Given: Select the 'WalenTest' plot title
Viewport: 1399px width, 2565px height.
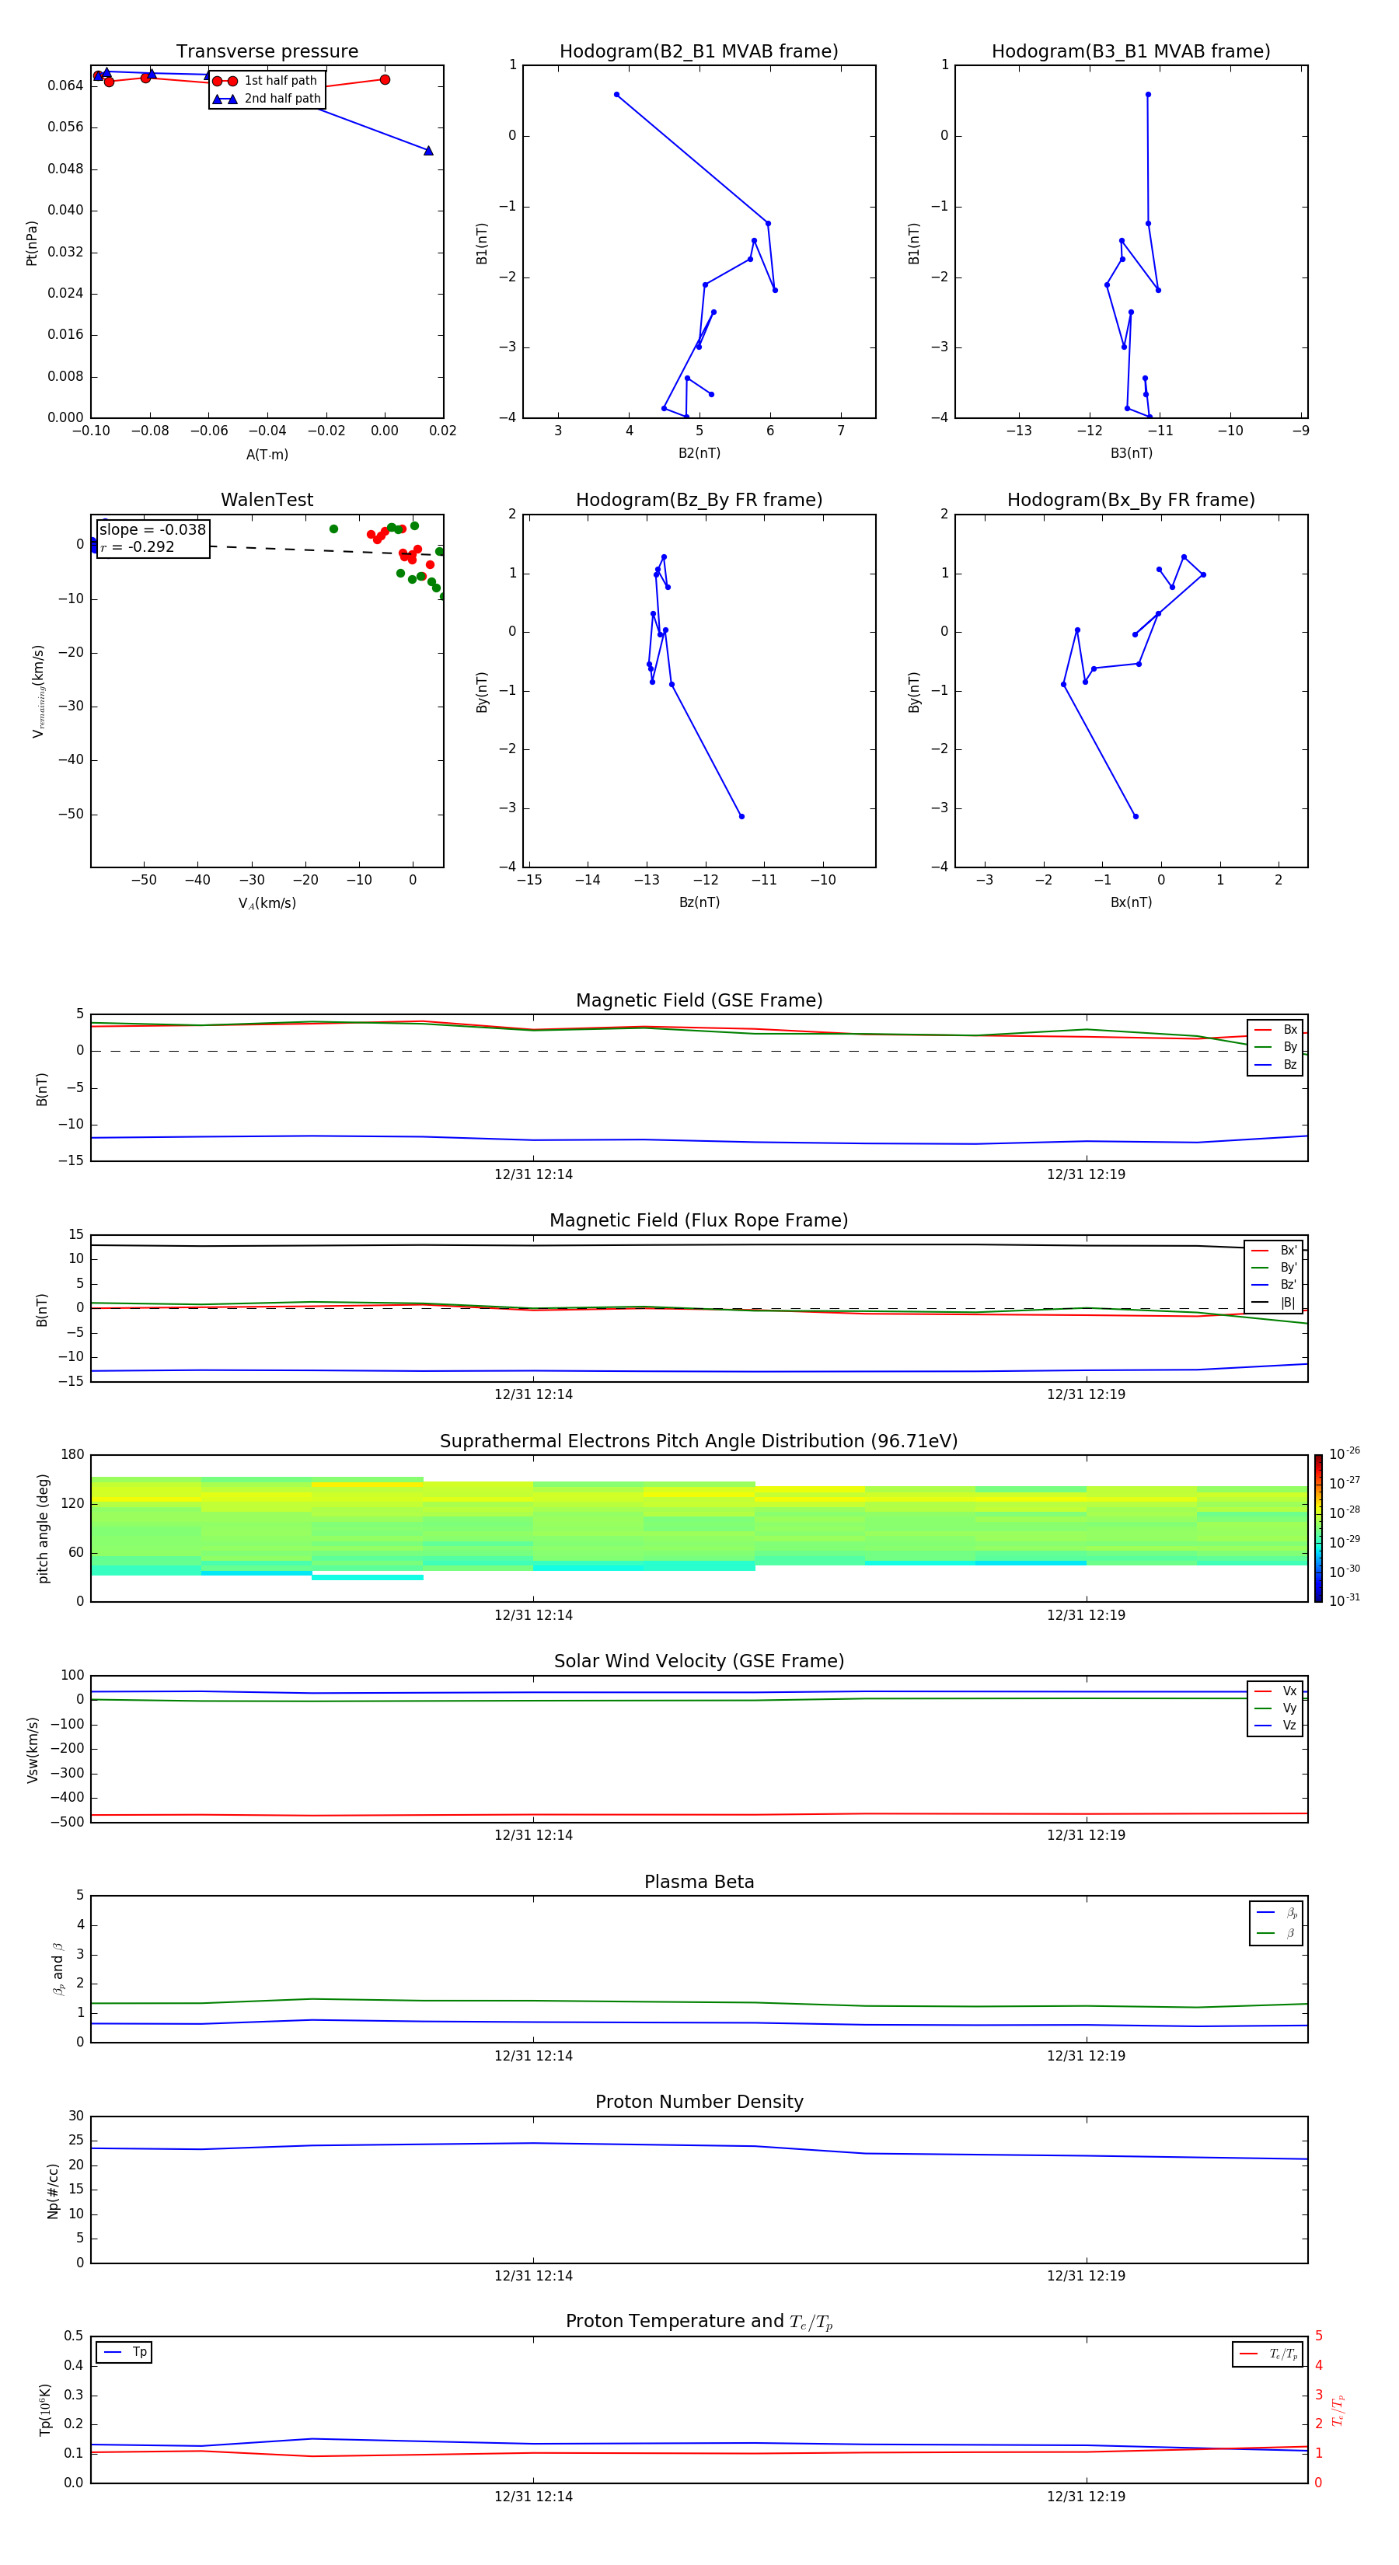Looking at the screenshot, I should [267, 500].
